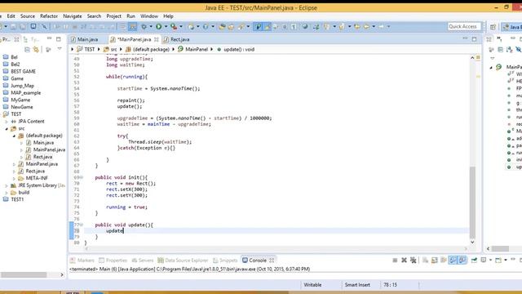Screen dimensions: 522x294
Task: Open the Run button dropdown arrow
Action: (166, 26)
